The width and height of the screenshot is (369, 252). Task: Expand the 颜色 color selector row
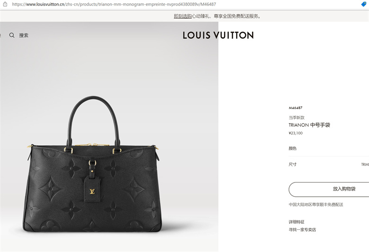[329, 148]
